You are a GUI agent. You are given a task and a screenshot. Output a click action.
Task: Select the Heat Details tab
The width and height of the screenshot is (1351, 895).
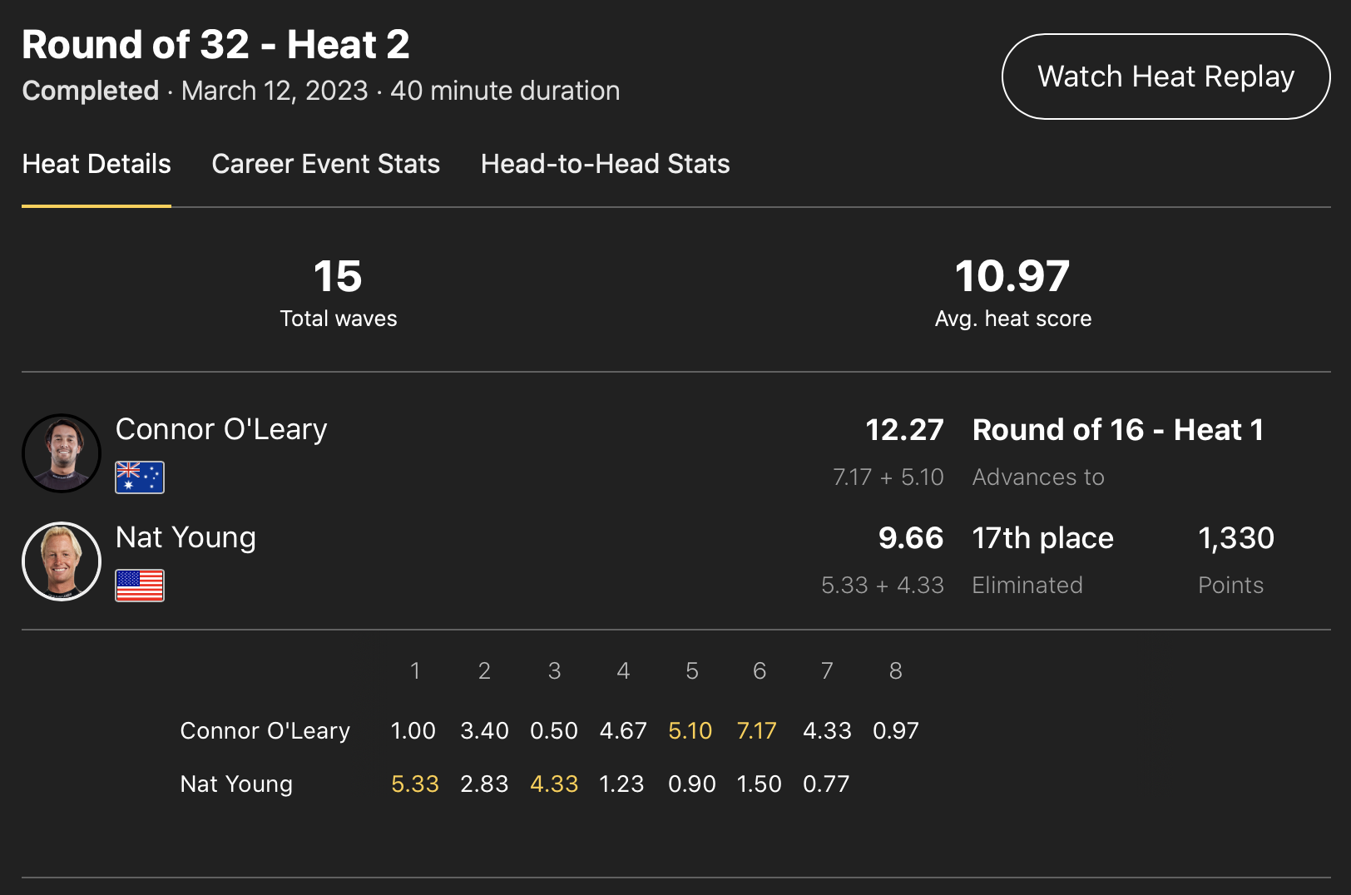tap(96, 164)
